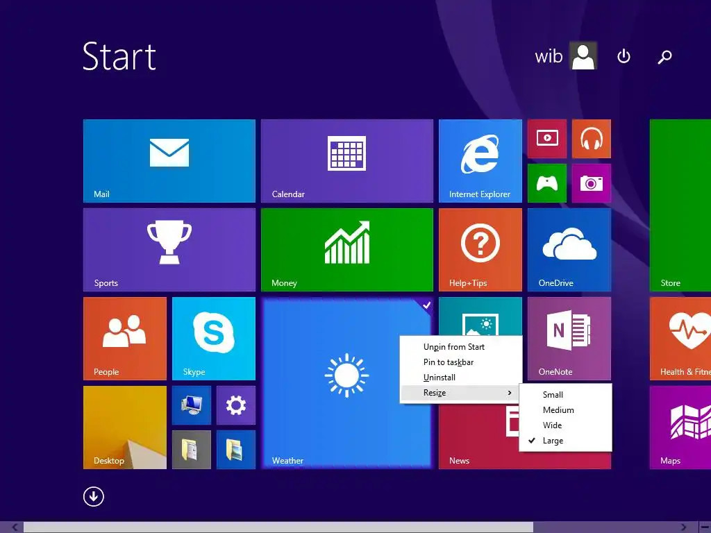Open the Store tile
The image size is (711, 533).
click(680, 205)
